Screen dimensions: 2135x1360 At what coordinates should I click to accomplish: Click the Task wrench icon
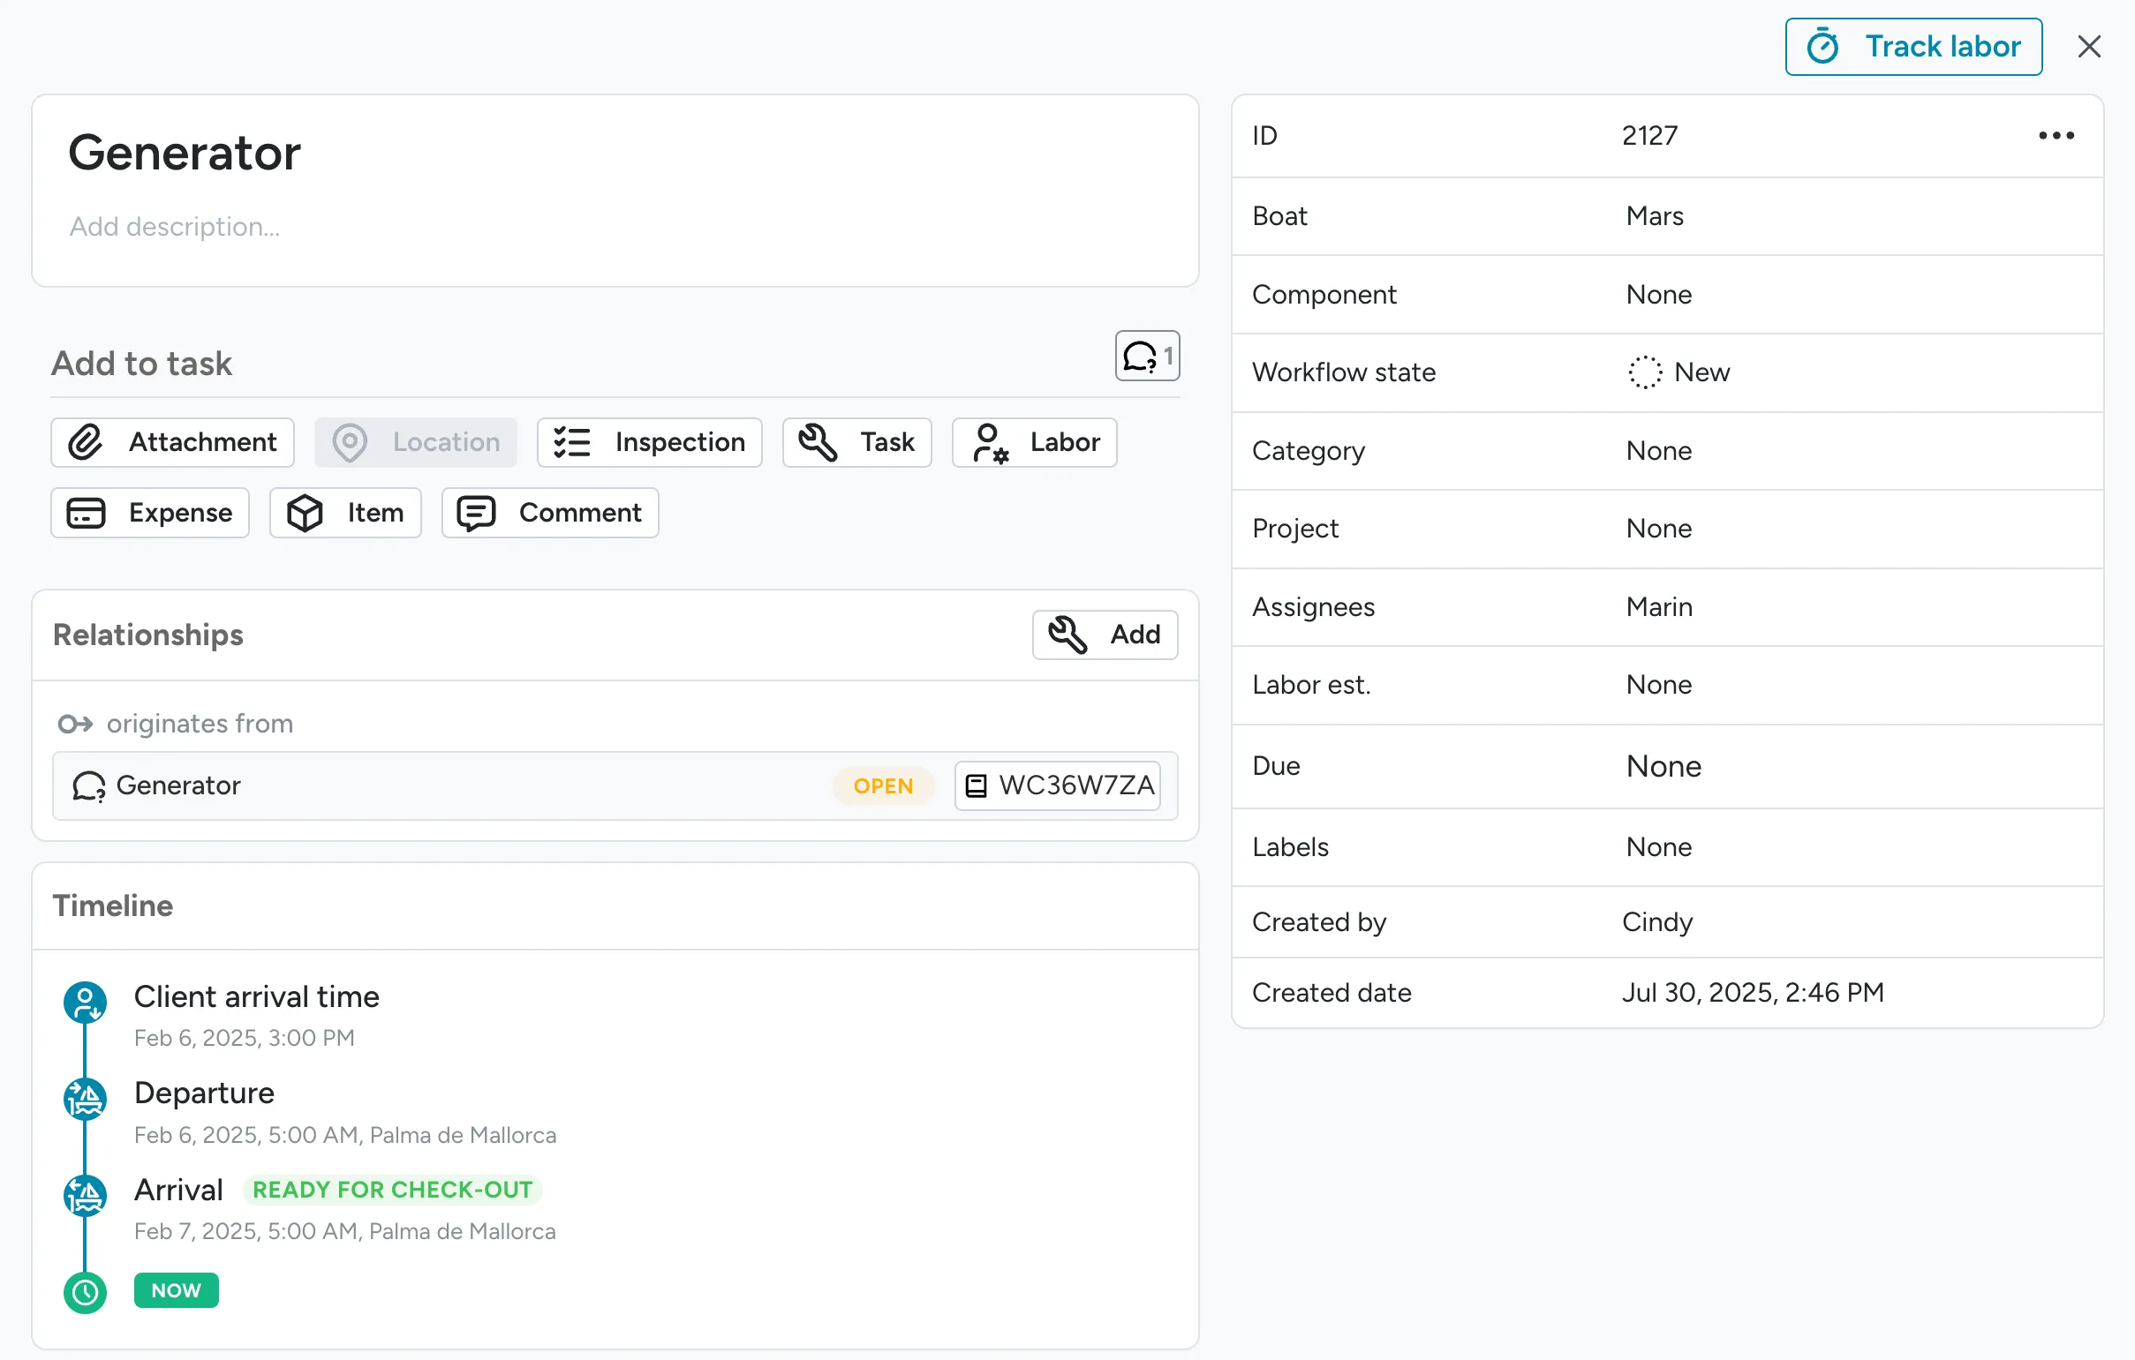tap(817, 442)
